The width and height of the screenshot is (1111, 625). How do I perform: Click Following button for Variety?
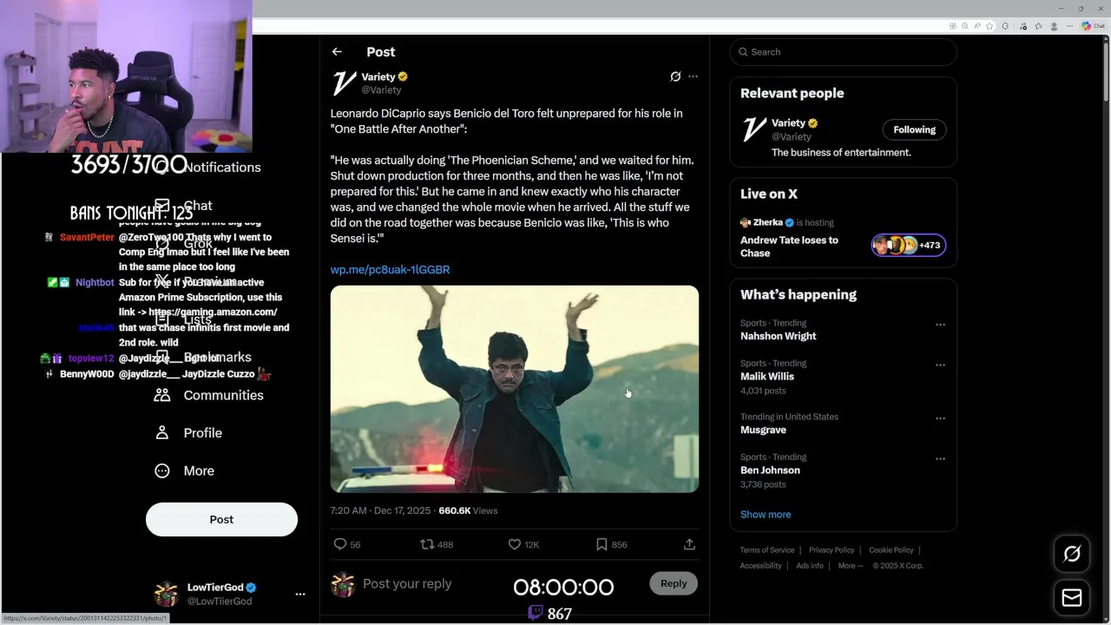(x=915, y=129)
